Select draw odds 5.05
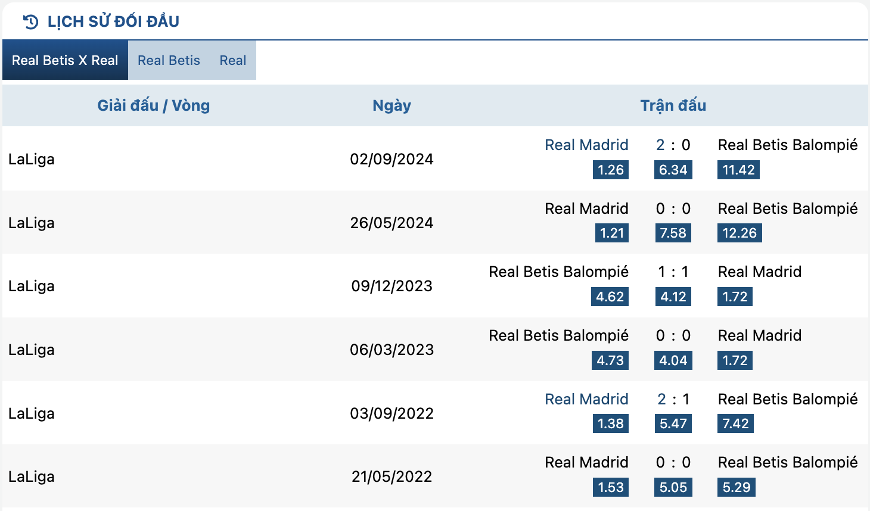The height and width of the screenshot is (511, 870). click(x=673, y=487)
